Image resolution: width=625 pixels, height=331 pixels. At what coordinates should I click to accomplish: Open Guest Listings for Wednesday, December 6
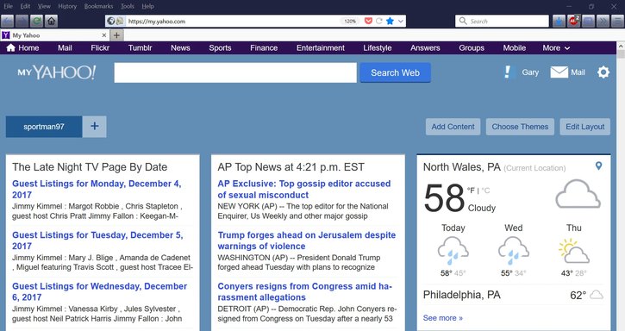(x=99, y=291)
